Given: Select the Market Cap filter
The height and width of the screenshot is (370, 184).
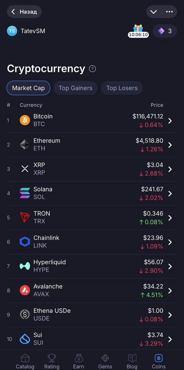Looking at the screenshot, I should 28,88.
